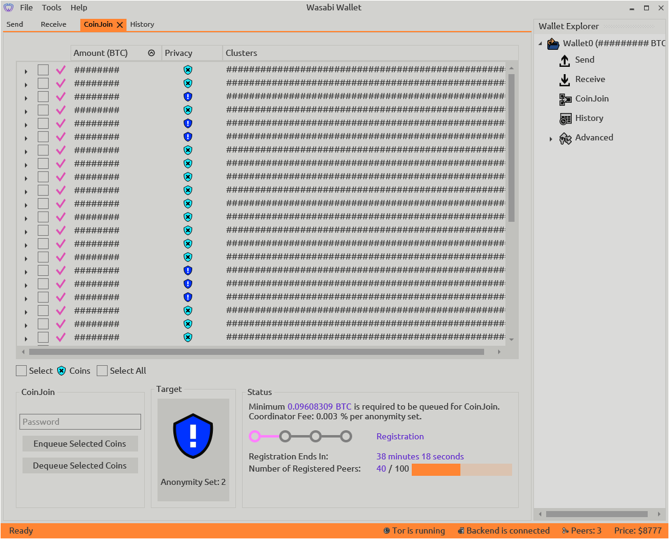669x539 pixels.
Task: Click the Peers icon in status bar
Action: pyautogui.click(x=566, y=530)
